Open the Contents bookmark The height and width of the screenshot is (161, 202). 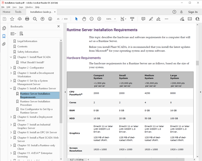(x=22, y=47)
